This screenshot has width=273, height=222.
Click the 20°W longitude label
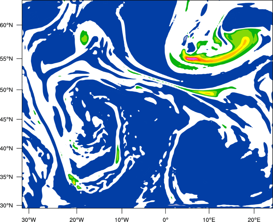click(76, 220)
